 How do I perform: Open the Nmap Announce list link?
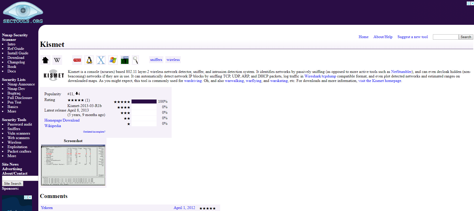click(x=21, y=84)
